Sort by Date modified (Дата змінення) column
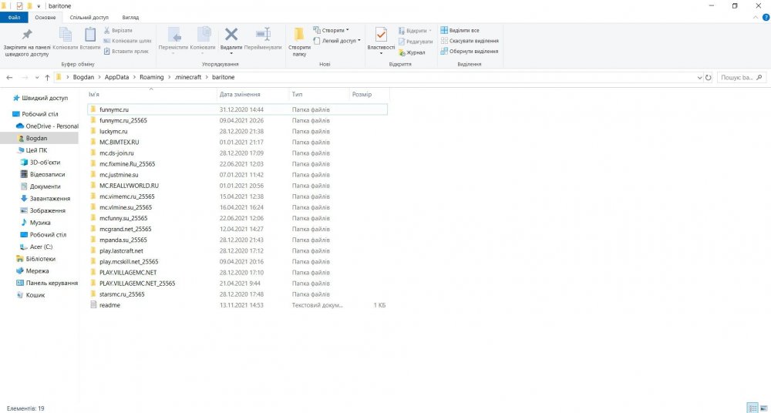The width and height of the screenshot is (771, 413). pyautogui.click(x=253, y=95)
